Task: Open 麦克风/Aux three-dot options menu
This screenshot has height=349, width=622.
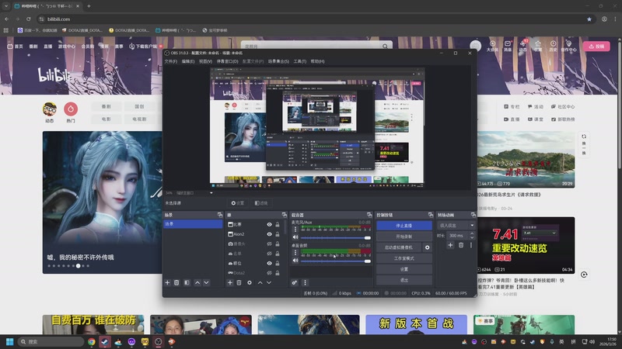Action: point(295,229)
